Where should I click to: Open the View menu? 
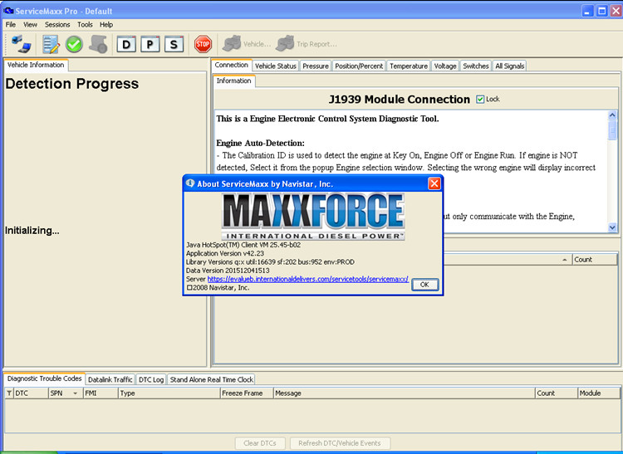pyautogui.click(x=30, y=25)
